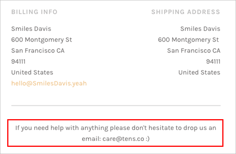This screenshot has height=154, width=236.
Task: Click shipping country United States
Action: coord(199,72)
